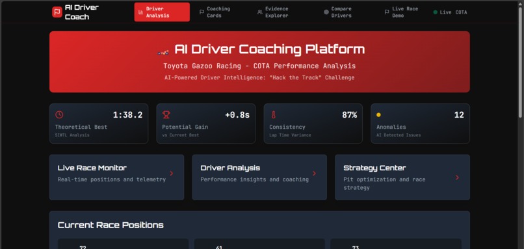This screenshot has height=249, width=524.
Task: Click the SIWTL Analysis caption
Action: (x=72, y=135)
